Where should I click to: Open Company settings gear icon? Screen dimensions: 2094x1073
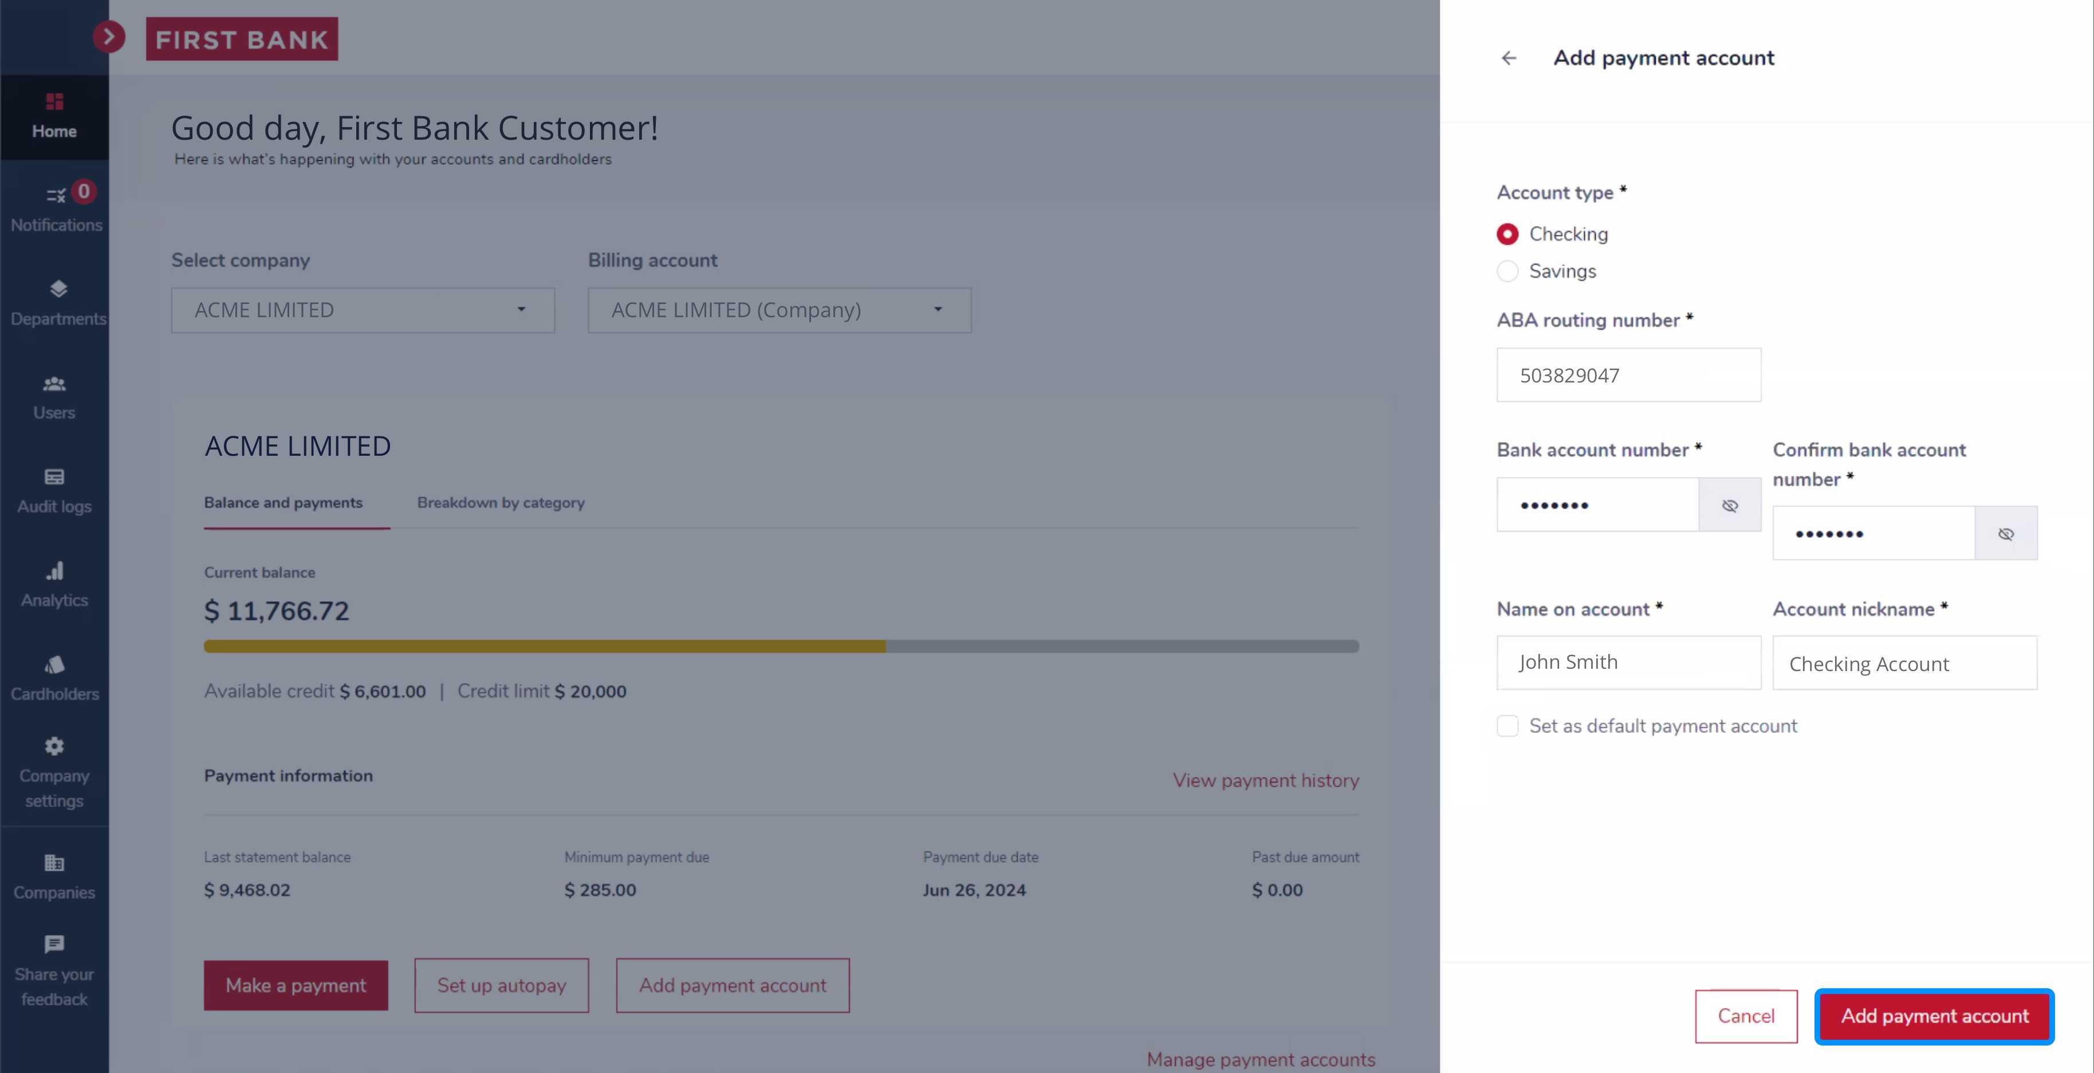(54, 745)
